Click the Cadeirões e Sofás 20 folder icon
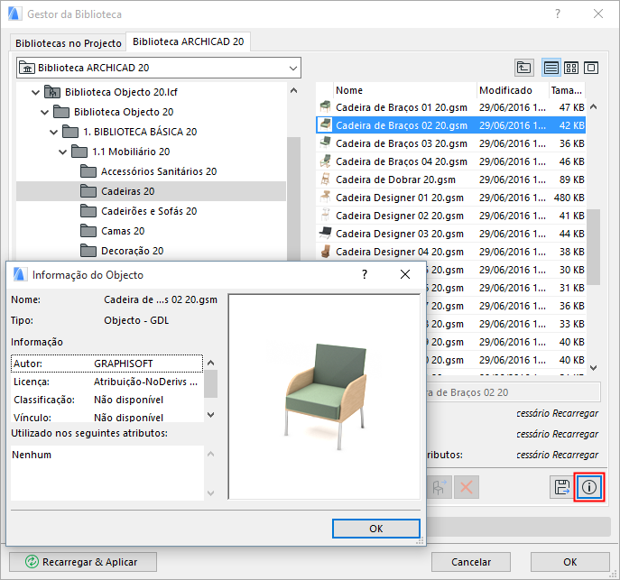The image size is (620, 580). pos(88,211)
